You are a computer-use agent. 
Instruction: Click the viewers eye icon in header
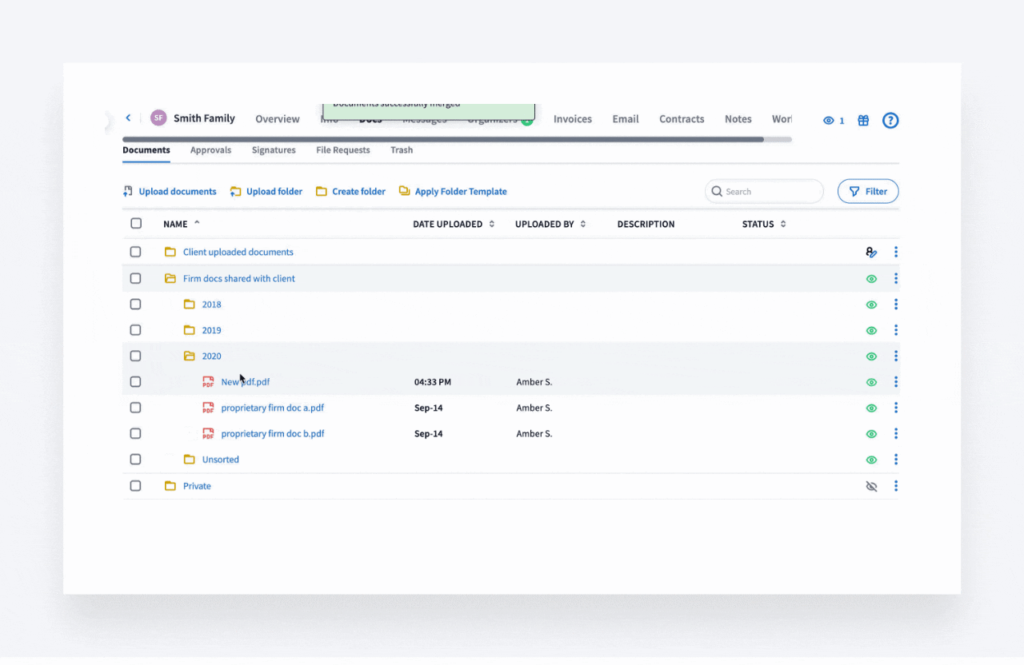tap(829, 121)
